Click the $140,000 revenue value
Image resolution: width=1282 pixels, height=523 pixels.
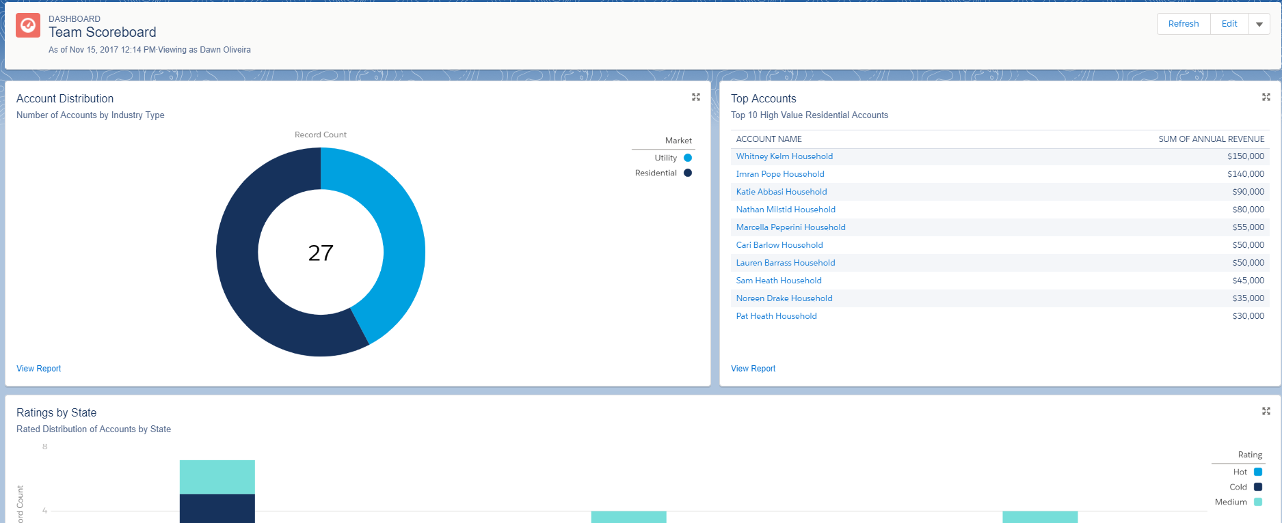(1246, 174)
